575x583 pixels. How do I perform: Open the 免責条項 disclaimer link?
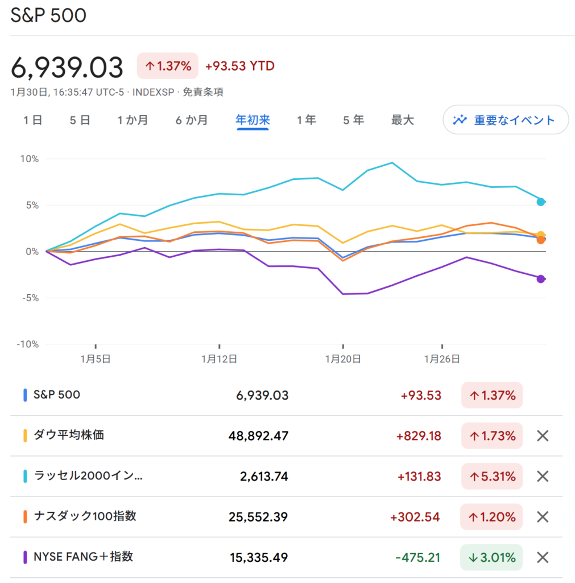pos(206,92)
